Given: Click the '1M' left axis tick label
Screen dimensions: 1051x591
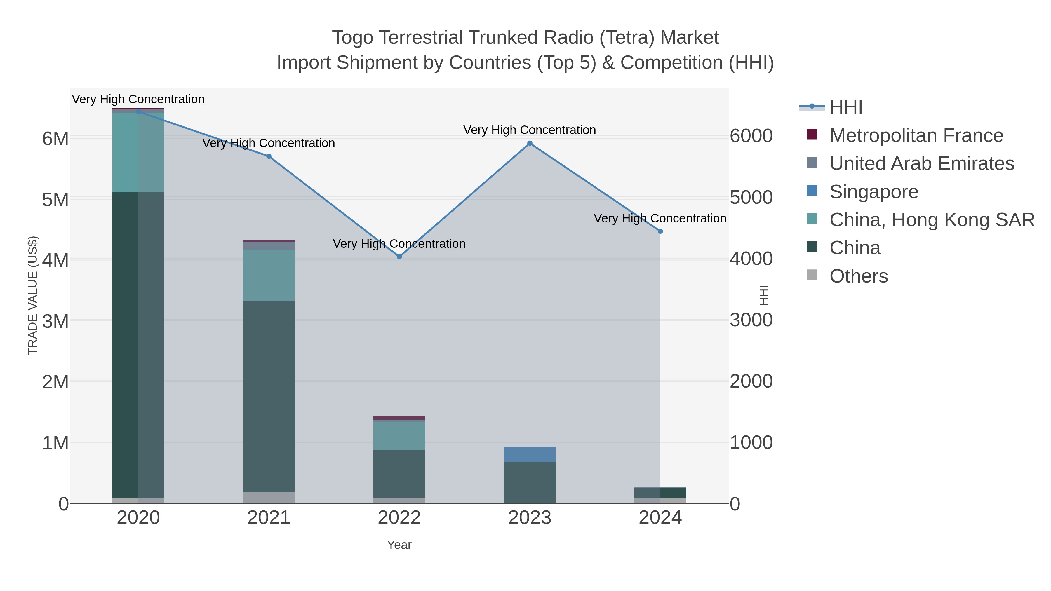Looking at the screenshot, I should point(55,443).
